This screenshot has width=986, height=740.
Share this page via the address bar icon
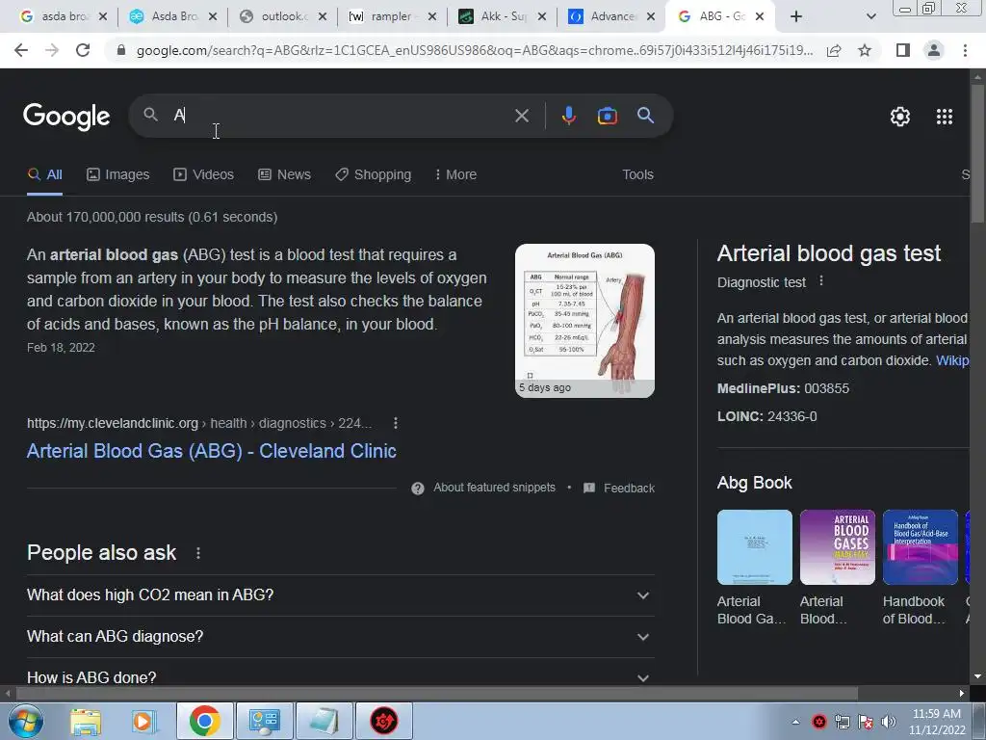(x=834, y=50)
